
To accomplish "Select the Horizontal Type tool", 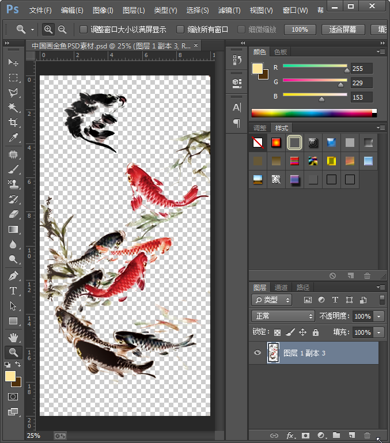I will [13, 291].
